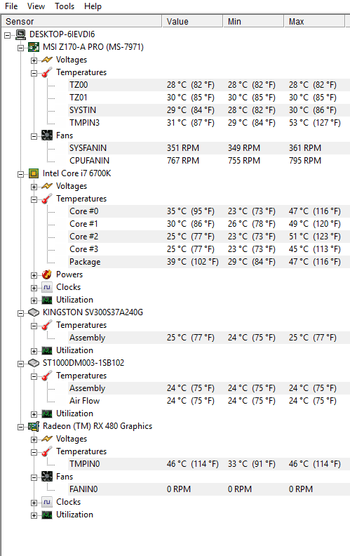Image resolution: width=350 pixels, height=556 pixels.
Task: Click the Radeon RX 480 graphics card icon
Action: [x=34, y=426]
